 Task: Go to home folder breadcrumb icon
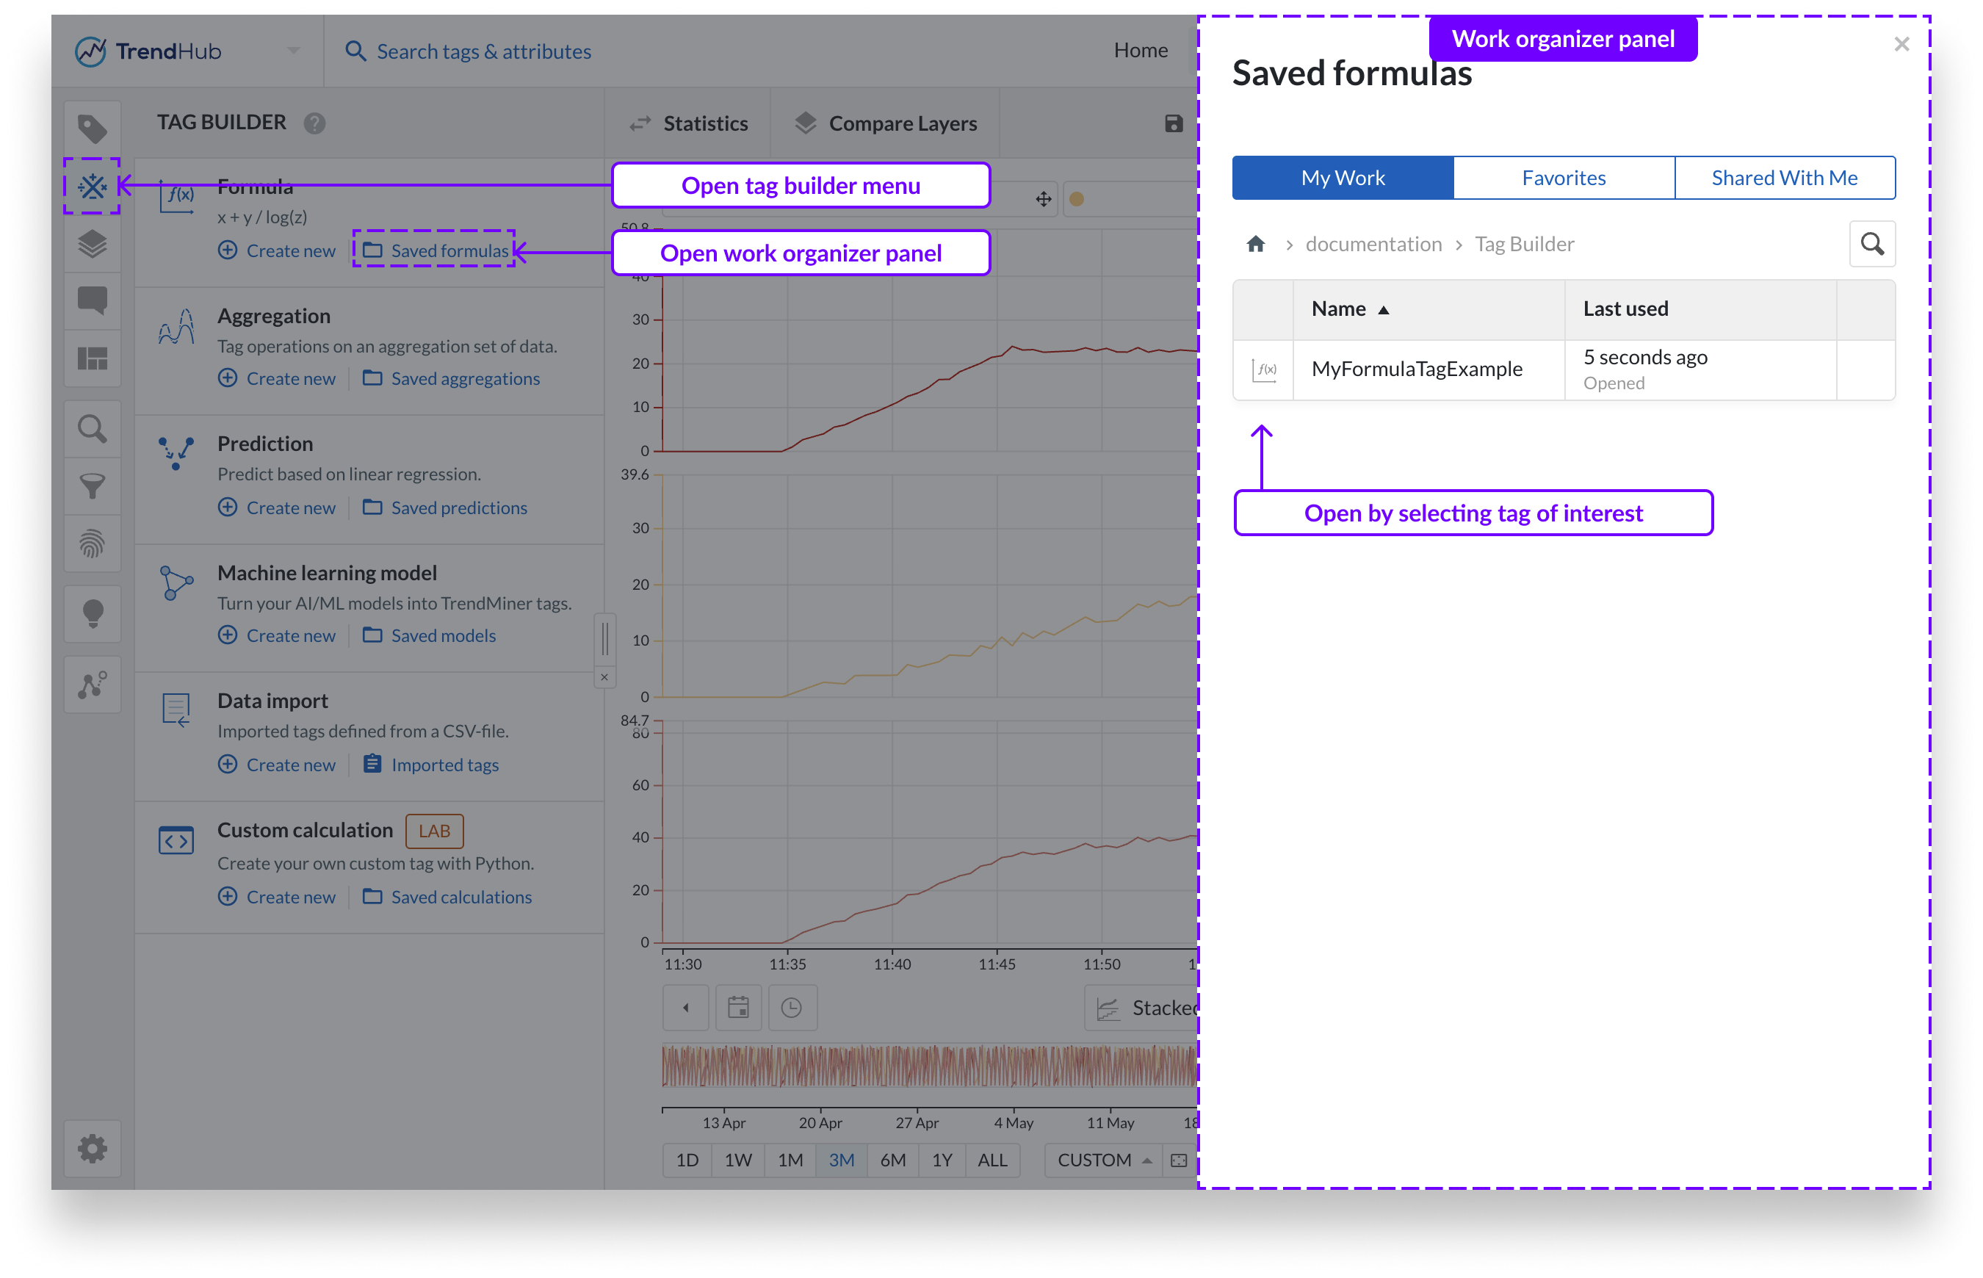click(1255, 244)
